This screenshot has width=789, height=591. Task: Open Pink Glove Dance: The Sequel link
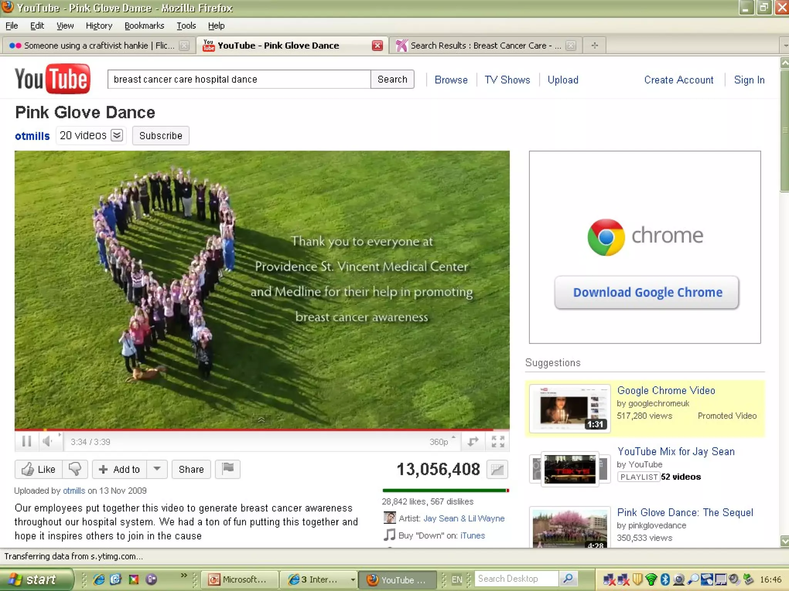685,513
